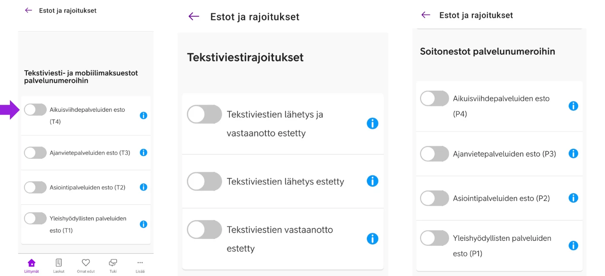This screenshot has width=605, height=276.
Task: Show info for Asiointipalveluiden esto (T2)
Action: tap(143, 187)
